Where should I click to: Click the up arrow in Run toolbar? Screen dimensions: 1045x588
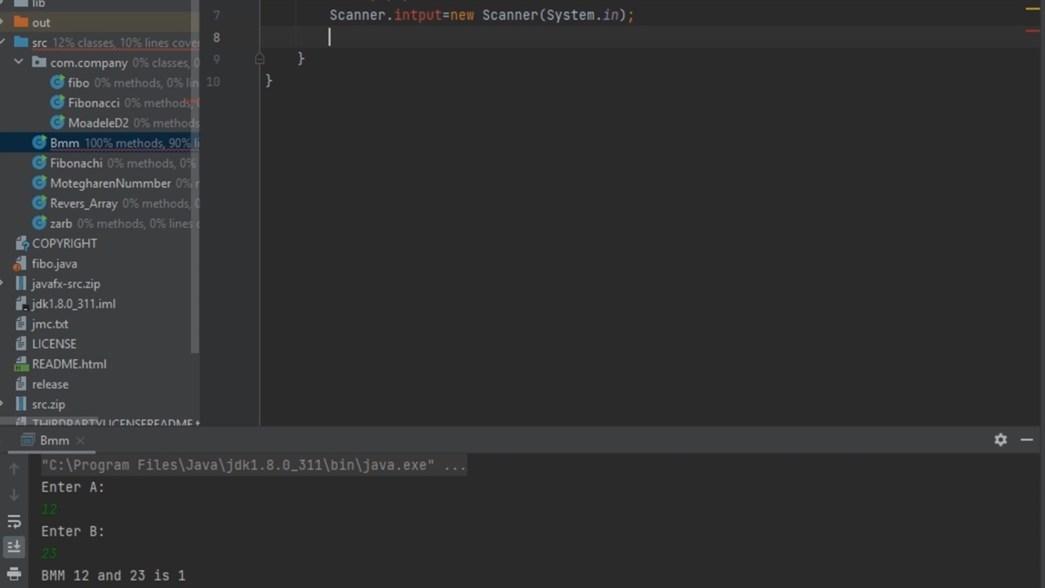coord(14,469)
